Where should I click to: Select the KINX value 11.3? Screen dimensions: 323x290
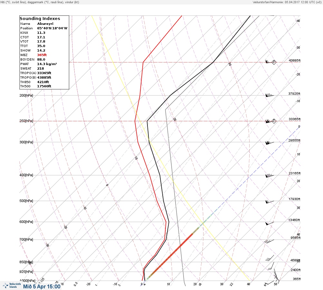pyautogui.click(x=41, y=33)
